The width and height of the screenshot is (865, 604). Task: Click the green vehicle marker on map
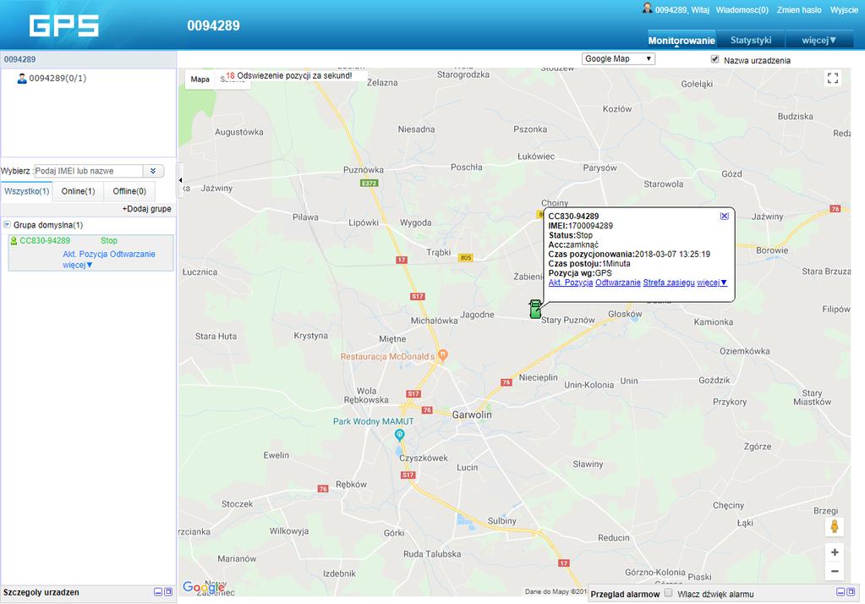535,309
